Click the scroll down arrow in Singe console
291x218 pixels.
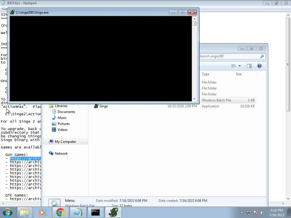coord(194,99)
